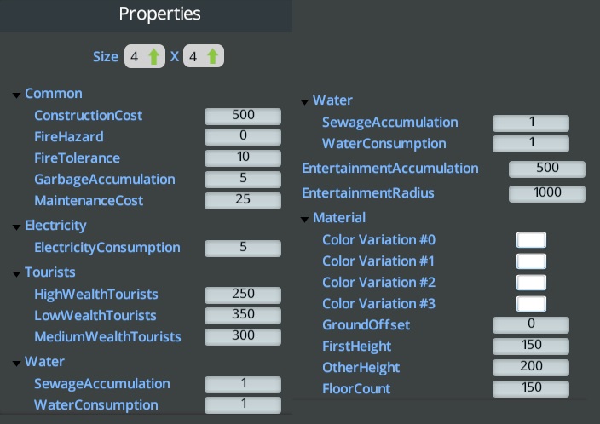Click the Properties panel title
Image resolution: width=600 pixels, height=424 pixels.
tap(160, 14)
